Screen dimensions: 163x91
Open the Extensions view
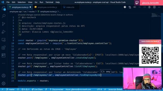[4, 48]
